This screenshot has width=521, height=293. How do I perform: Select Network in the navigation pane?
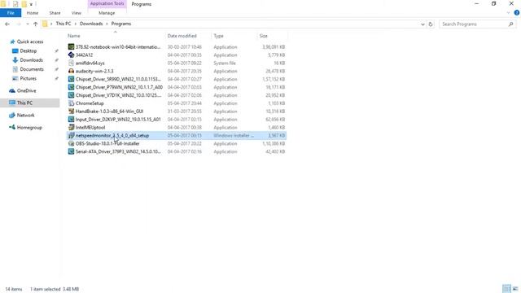click(x=25, y=116)
